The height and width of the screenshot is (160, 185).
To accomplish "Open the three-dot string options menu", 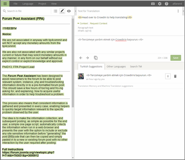I will [x=178, y=11].
